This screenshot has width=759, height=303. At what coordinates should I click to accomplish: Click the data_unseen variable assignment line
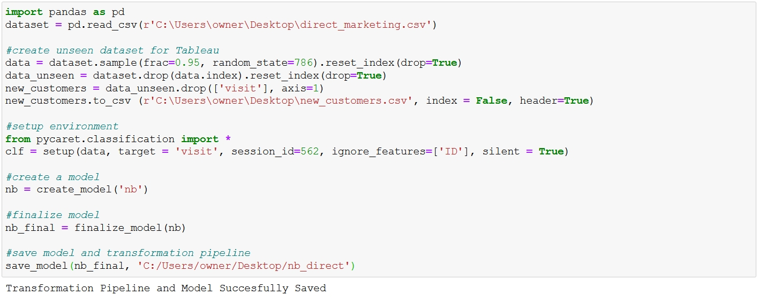click(196, 76)
